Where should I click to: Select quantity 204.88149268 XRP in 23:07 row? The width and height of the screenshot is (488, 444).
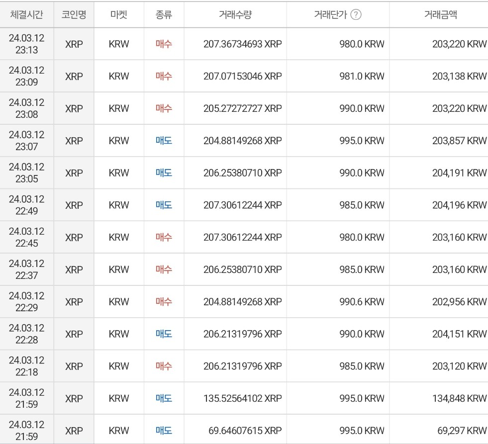pyautogui.click(x=242, y=141)
